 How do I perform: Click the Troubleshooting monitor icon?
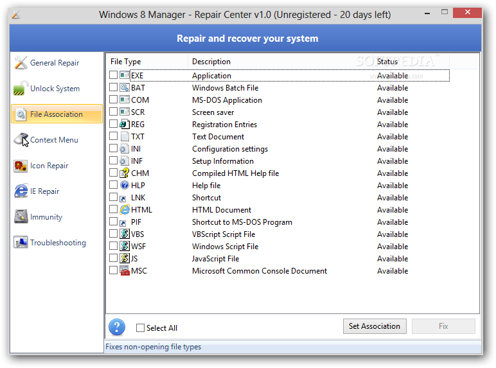point(21,243)
